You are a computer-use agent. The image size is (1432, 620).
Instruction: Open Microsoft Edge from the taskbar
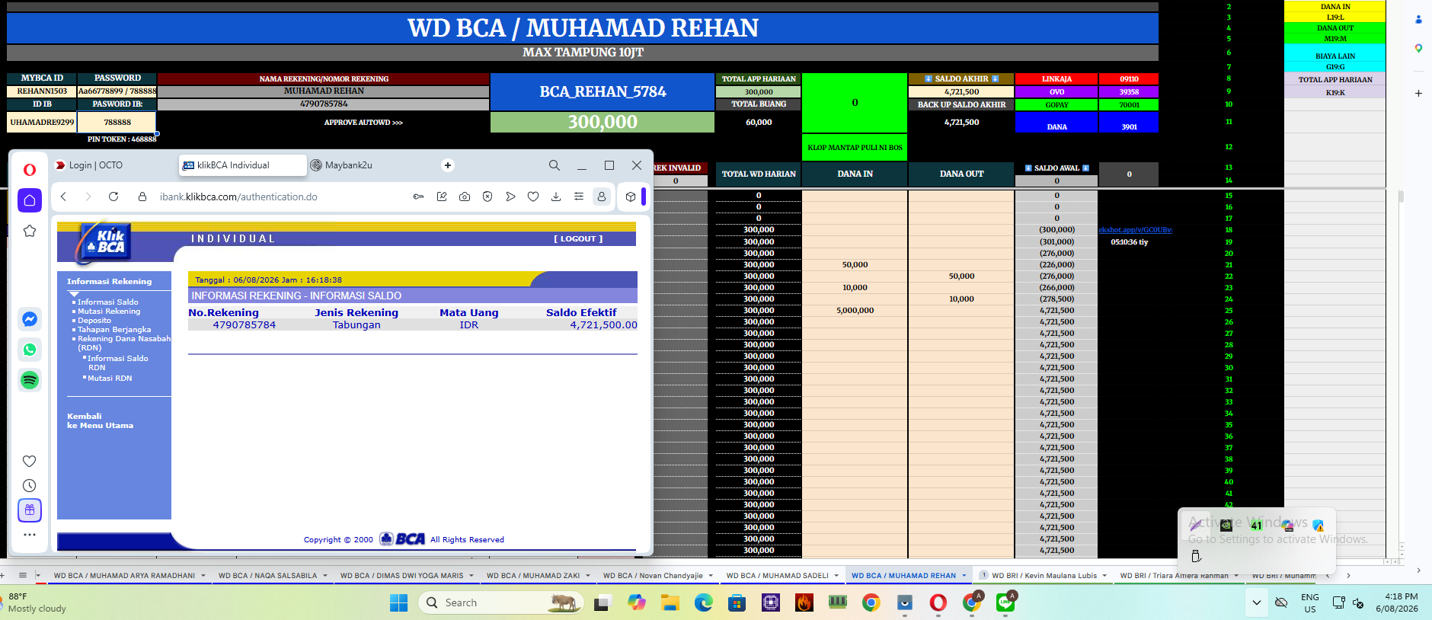[703, 602]
